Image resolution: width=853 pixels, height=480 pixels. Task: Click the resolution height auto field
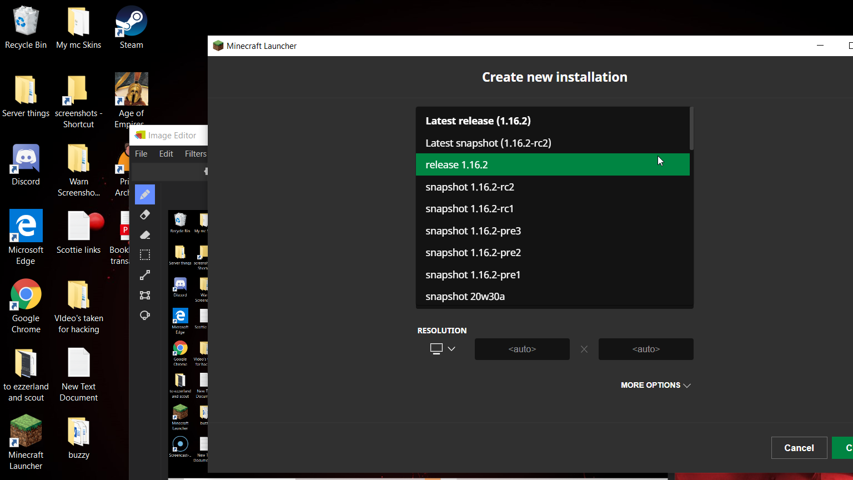(x=646, y=349)
